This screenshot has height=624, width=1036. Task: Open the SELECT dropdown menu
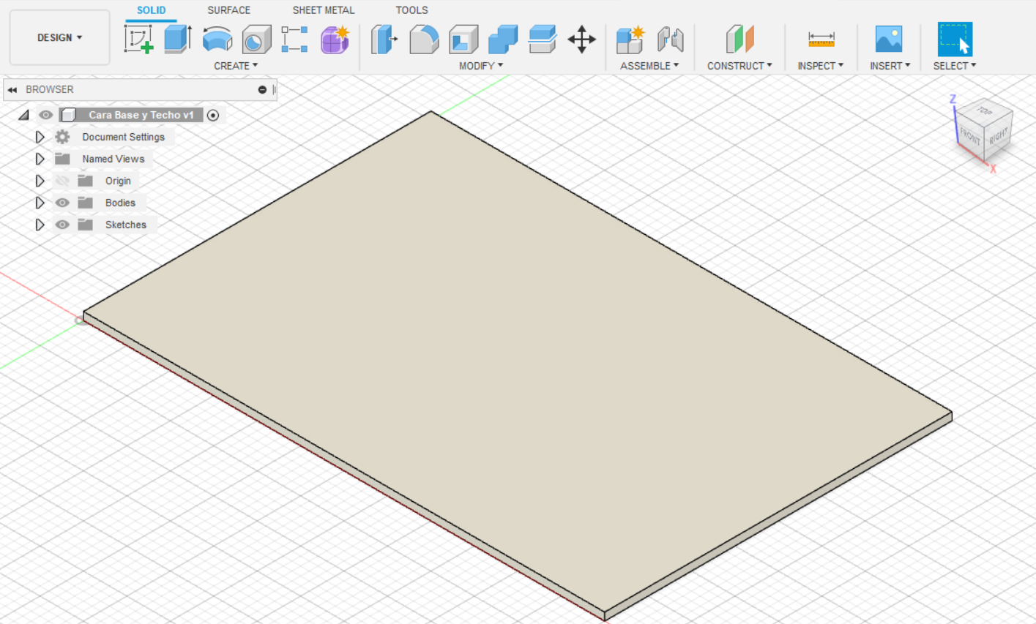955,66
